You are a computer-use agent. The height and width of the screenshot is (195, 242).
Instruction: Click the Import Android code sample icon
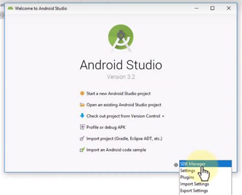click(x=82, y=150)
